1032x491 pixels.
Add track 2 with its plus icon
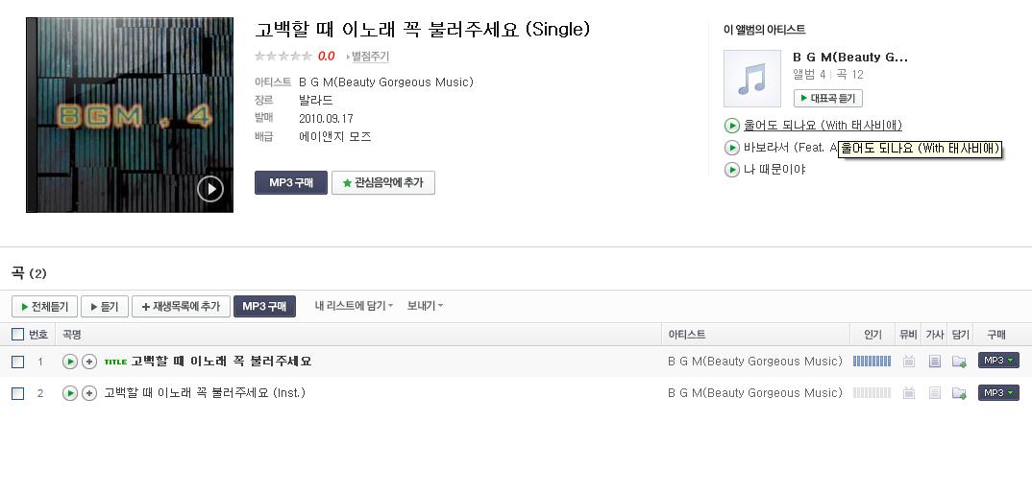(89, 393)
